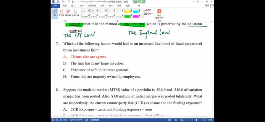Viewport: 265px width, 122px height.
Task: Zoom out using the minus button
Action: 186,120
